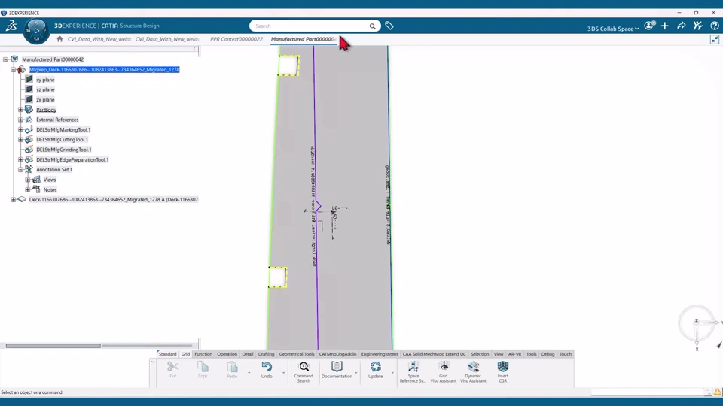Switch to the Function tab
Image resolution: width=723 pixels, height=406 pixels.
pos(203,354)
